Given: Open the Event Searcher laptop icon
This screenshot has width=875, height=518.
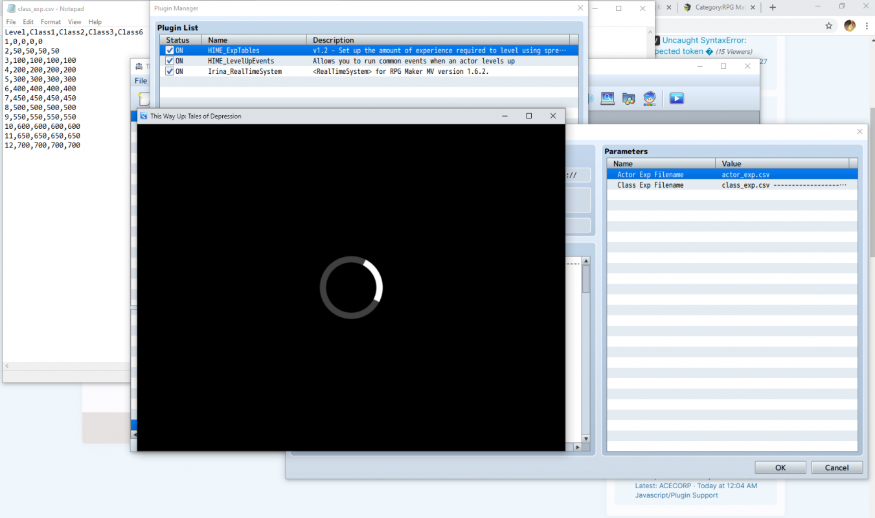Looking at the screenshot, I should 608,98.
